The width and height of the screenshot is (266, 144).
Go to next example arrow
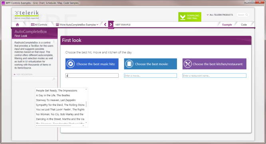111,25
